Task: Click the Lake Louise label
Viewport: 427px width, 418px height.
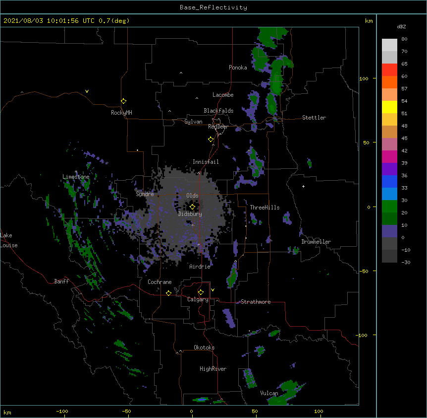Action: click(9, 240)
